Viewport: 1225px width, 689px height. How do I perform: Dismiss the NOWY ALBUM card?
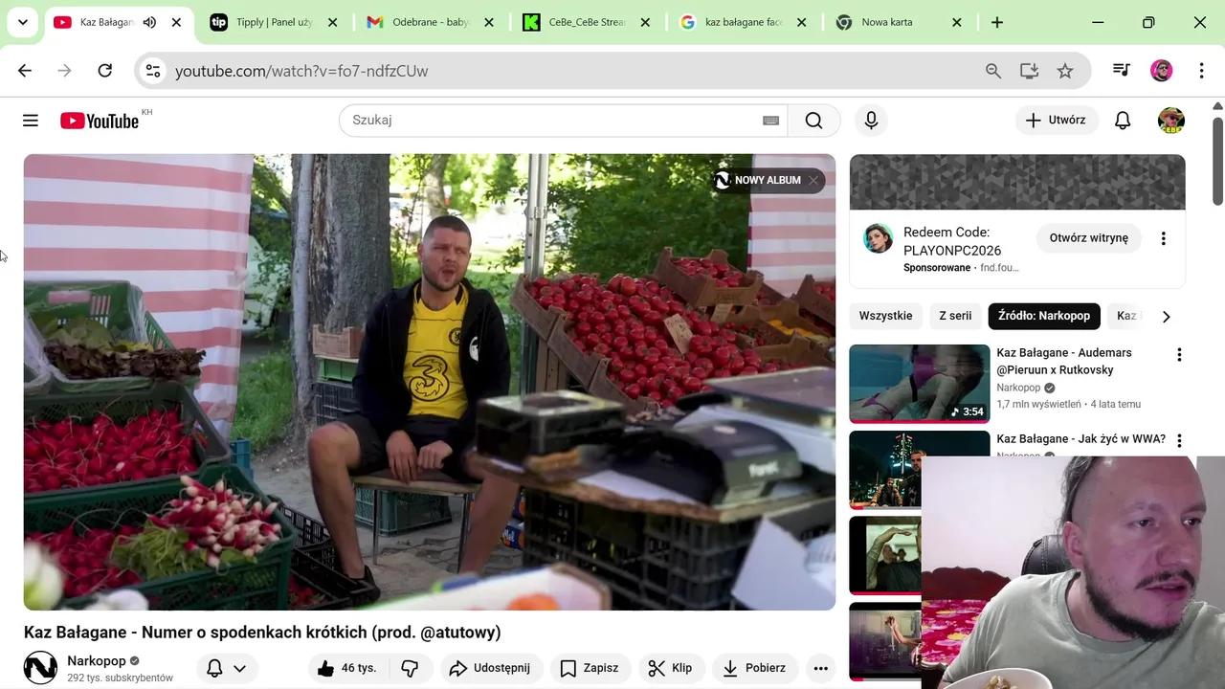813,180
